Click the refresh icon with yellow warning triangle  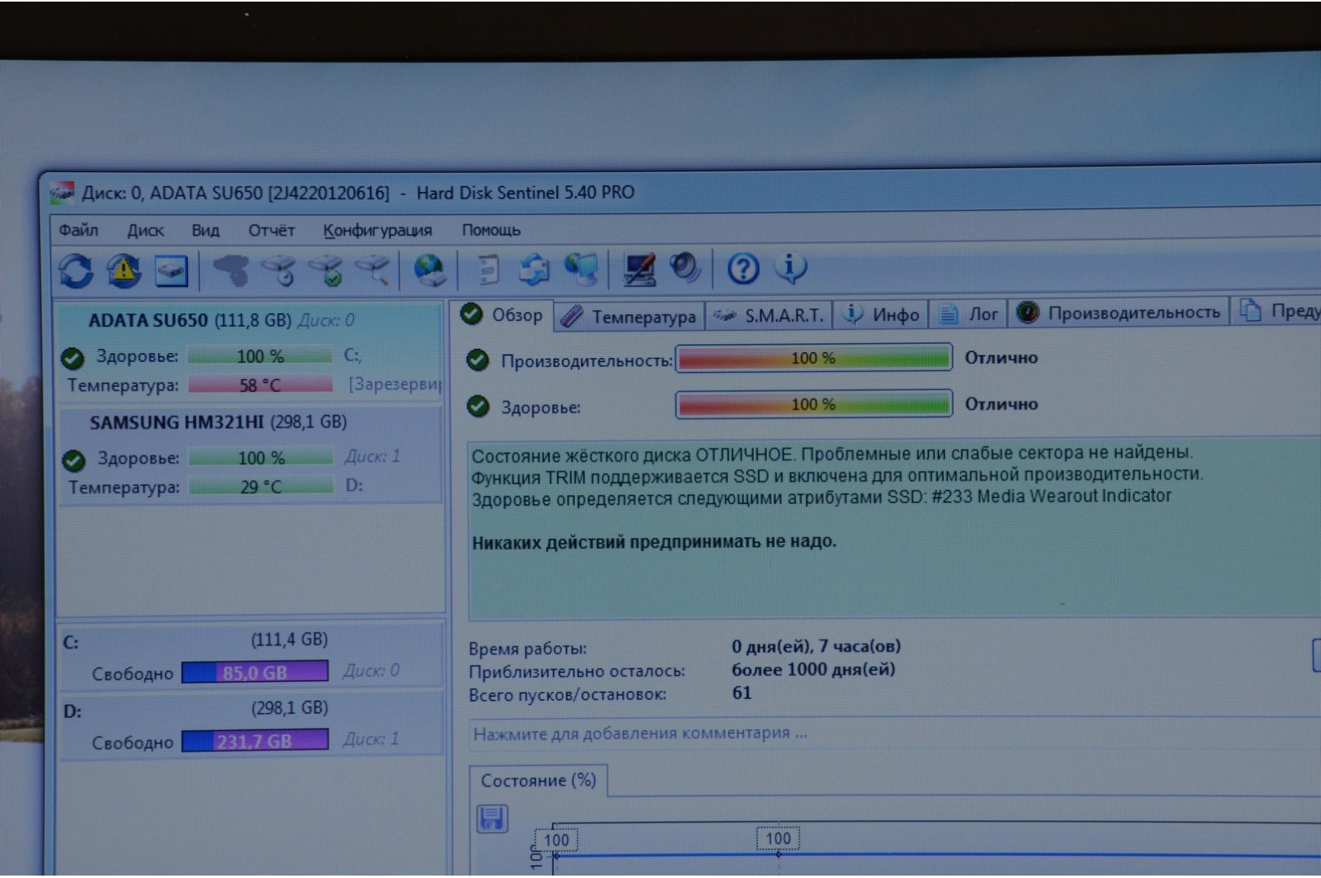(124, 271)
